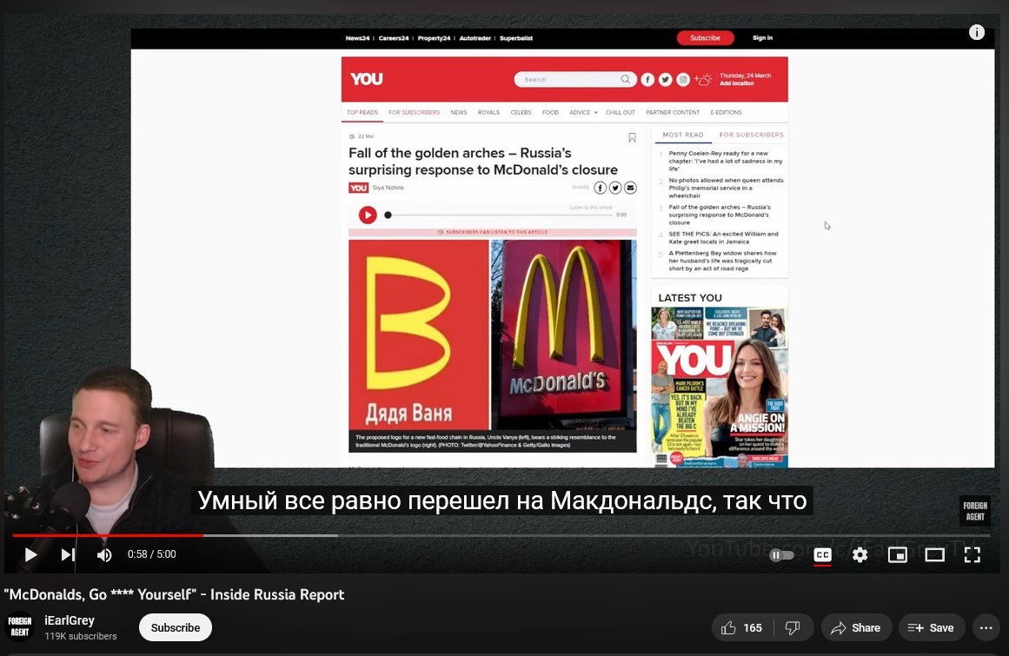Viewport: 1009px width, 656px height.
Task: Enable miniplayer mode
Action: click(897, 554)
